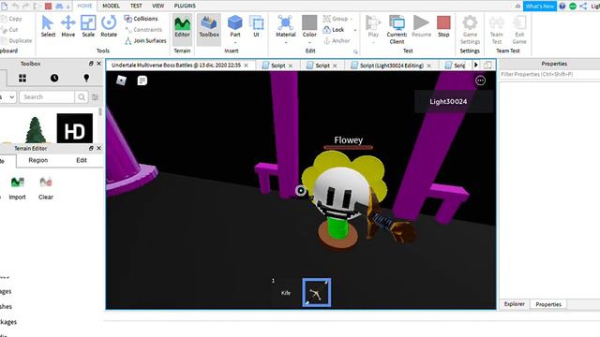The width and height of the screenshot is (600, 337).
Task: Toggle Constraints in the Tools group
Action: pos(143,29)
